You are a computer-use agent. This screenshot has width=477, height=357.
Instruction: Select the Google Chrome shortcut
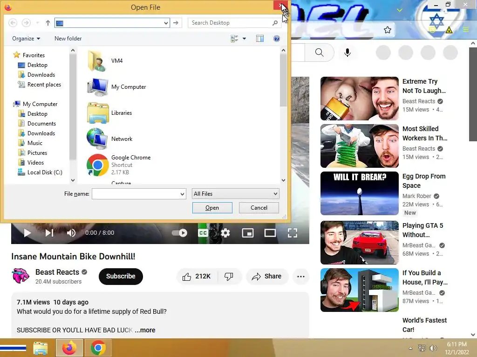point(119,165)
